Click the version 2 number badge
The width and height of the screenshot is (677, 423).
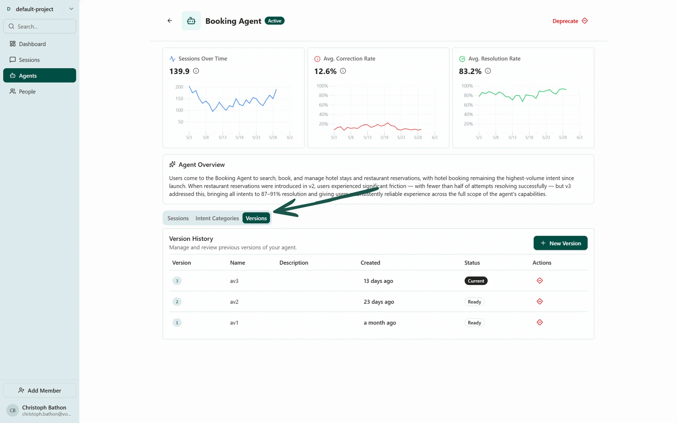[177, 302]
